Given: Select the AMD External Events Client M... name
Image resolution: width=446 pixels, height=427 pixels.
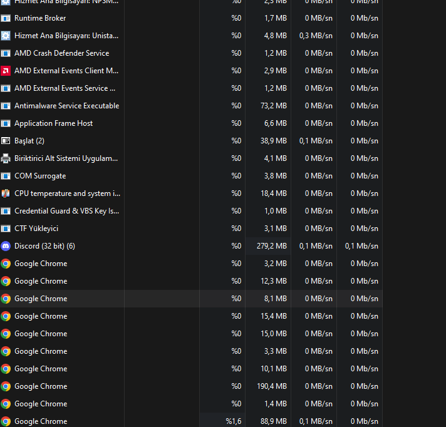Looking at the screenshot, I should click(66, 71).
